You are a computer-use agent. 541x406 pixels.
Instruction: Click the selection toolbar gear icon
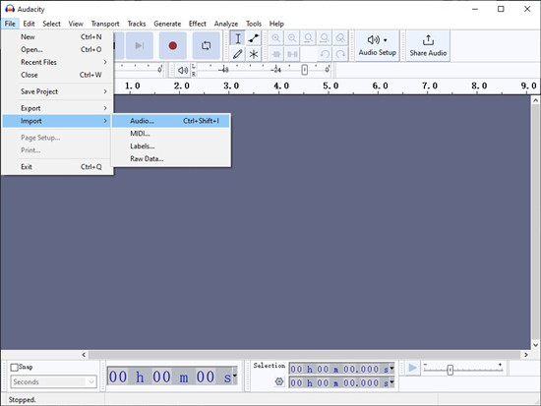[x=279, y=381]
